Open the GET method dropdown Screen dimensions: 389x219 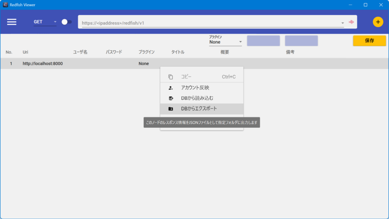point(45,22)
